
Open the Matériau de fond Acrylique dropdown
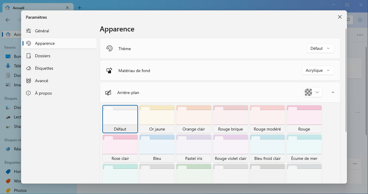[318, 70]
